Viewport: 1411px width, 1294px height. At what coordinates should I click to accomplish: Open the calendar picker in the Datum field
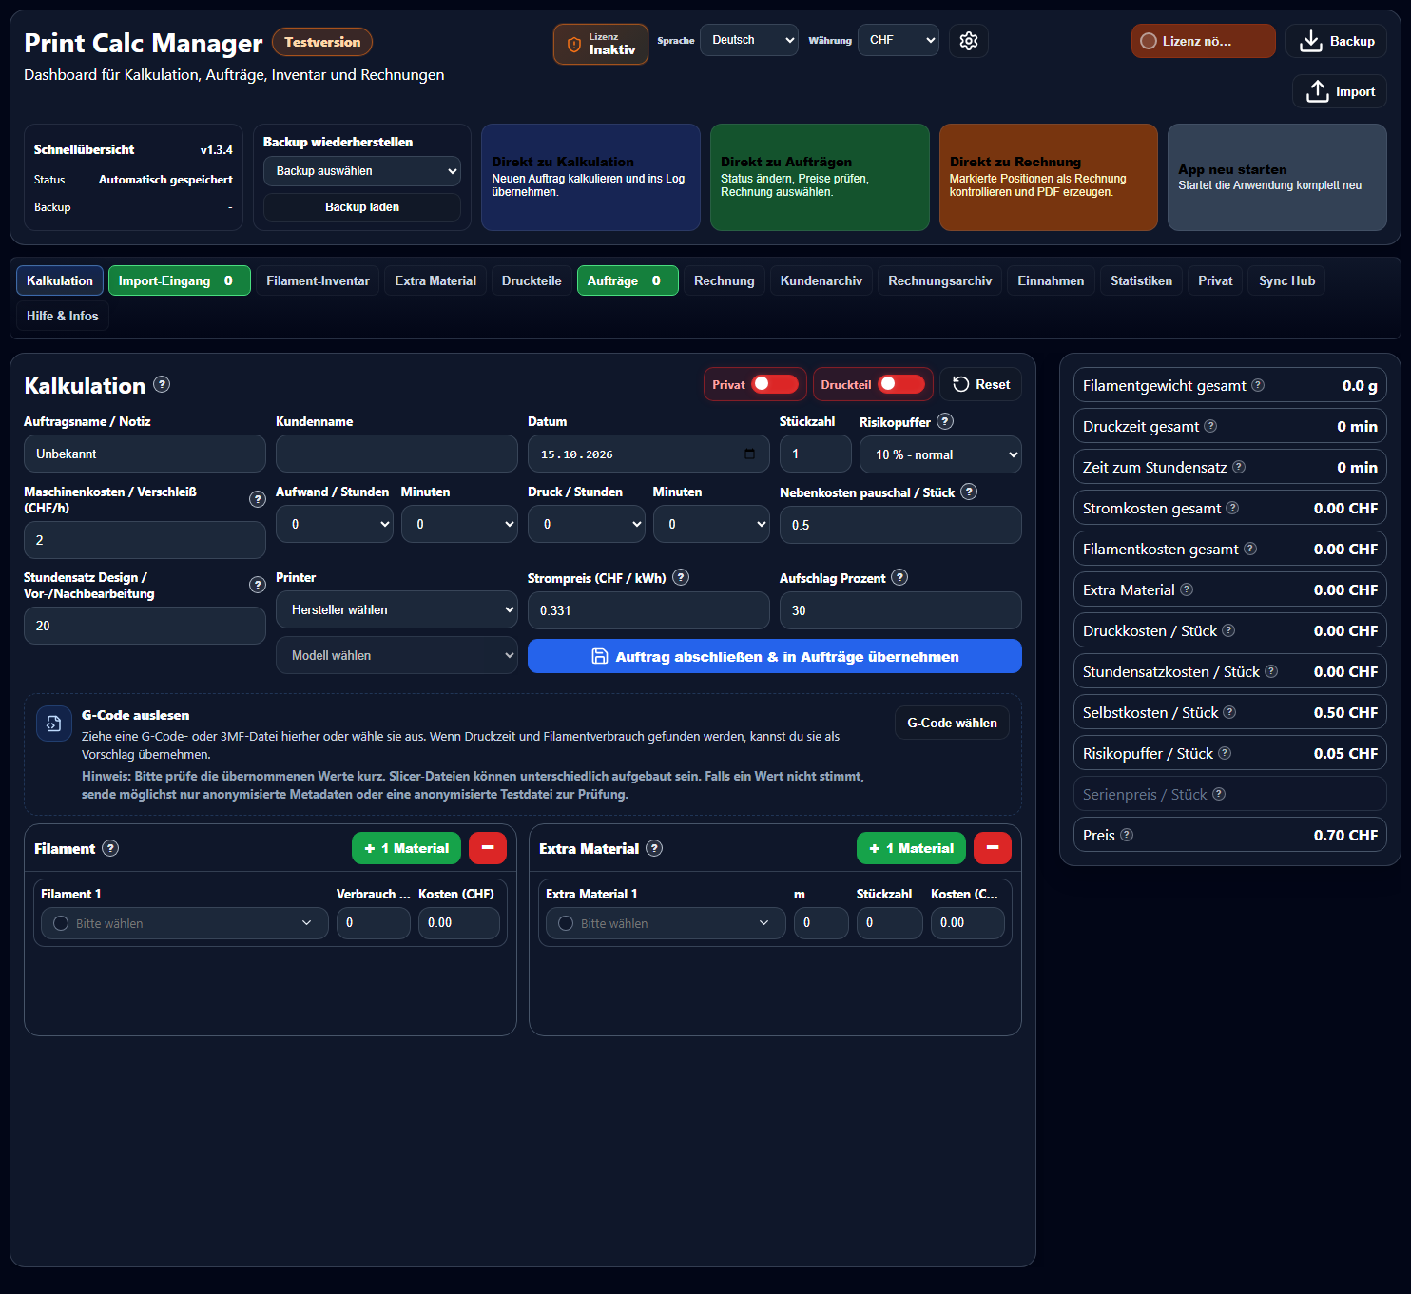749,454
